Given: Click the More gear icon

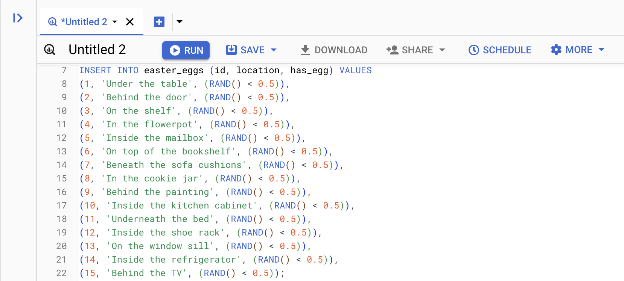Looking at the screenshot, I should [556, 50].
